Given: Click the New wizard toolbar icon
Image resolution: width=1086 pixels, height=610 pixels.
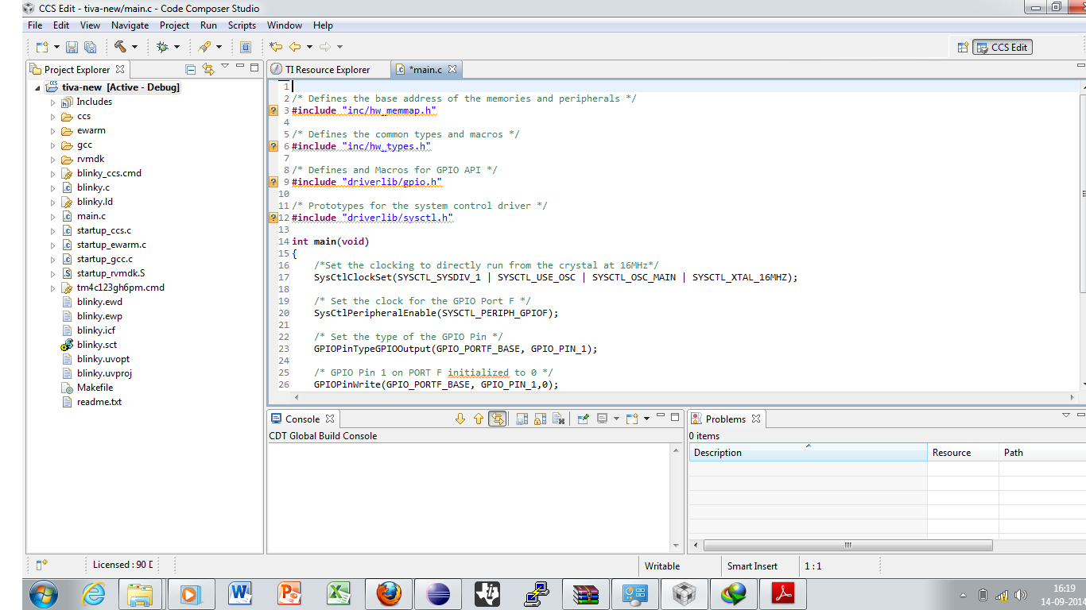Looking at the screenshot, I should click(x=41, y=47).
